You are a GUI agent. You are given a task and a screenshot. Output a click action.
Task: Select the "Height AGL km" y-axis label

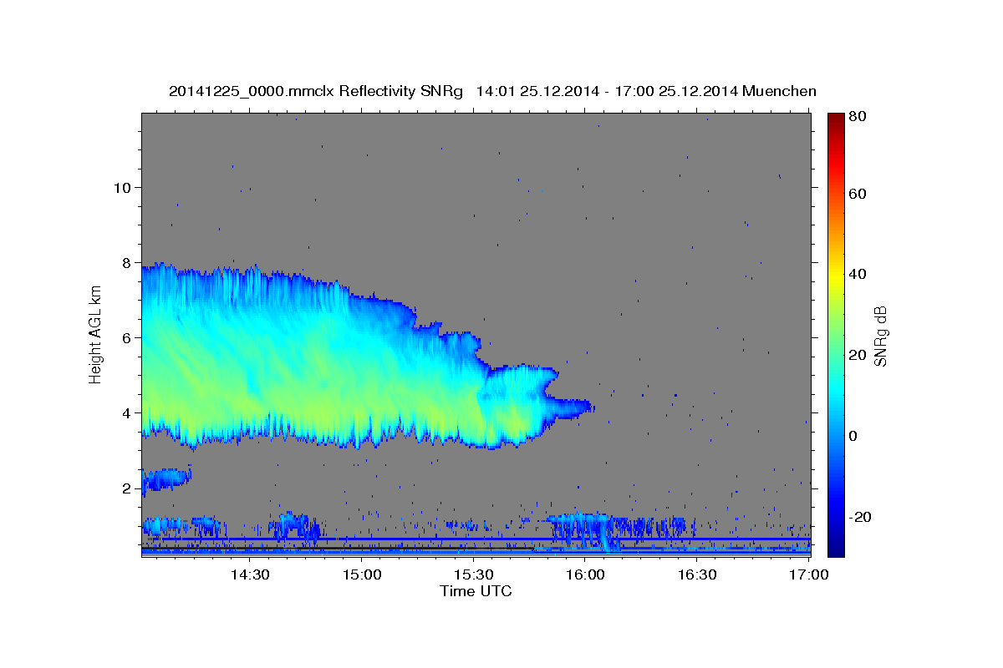click(95, 334)
